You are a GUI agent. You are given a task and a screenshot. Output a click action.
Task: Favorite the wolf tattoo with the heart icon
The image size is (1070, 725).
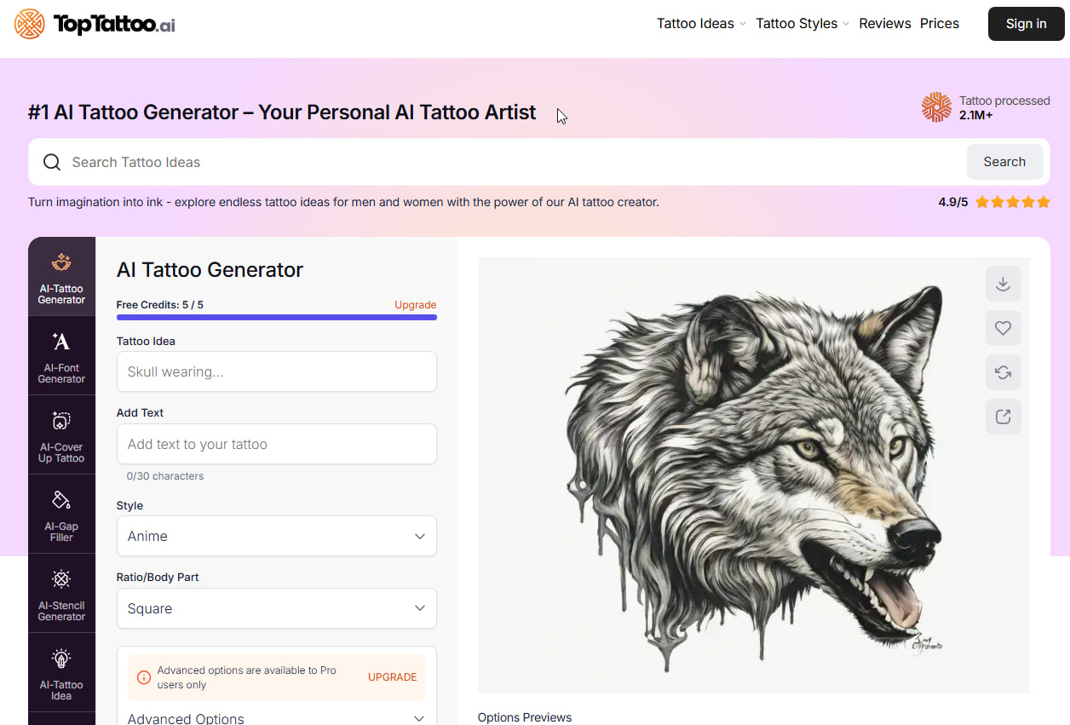pyautogui.click(x=1003, y=328)
